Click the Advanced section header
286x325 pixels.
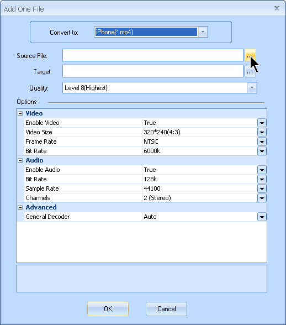41,207
